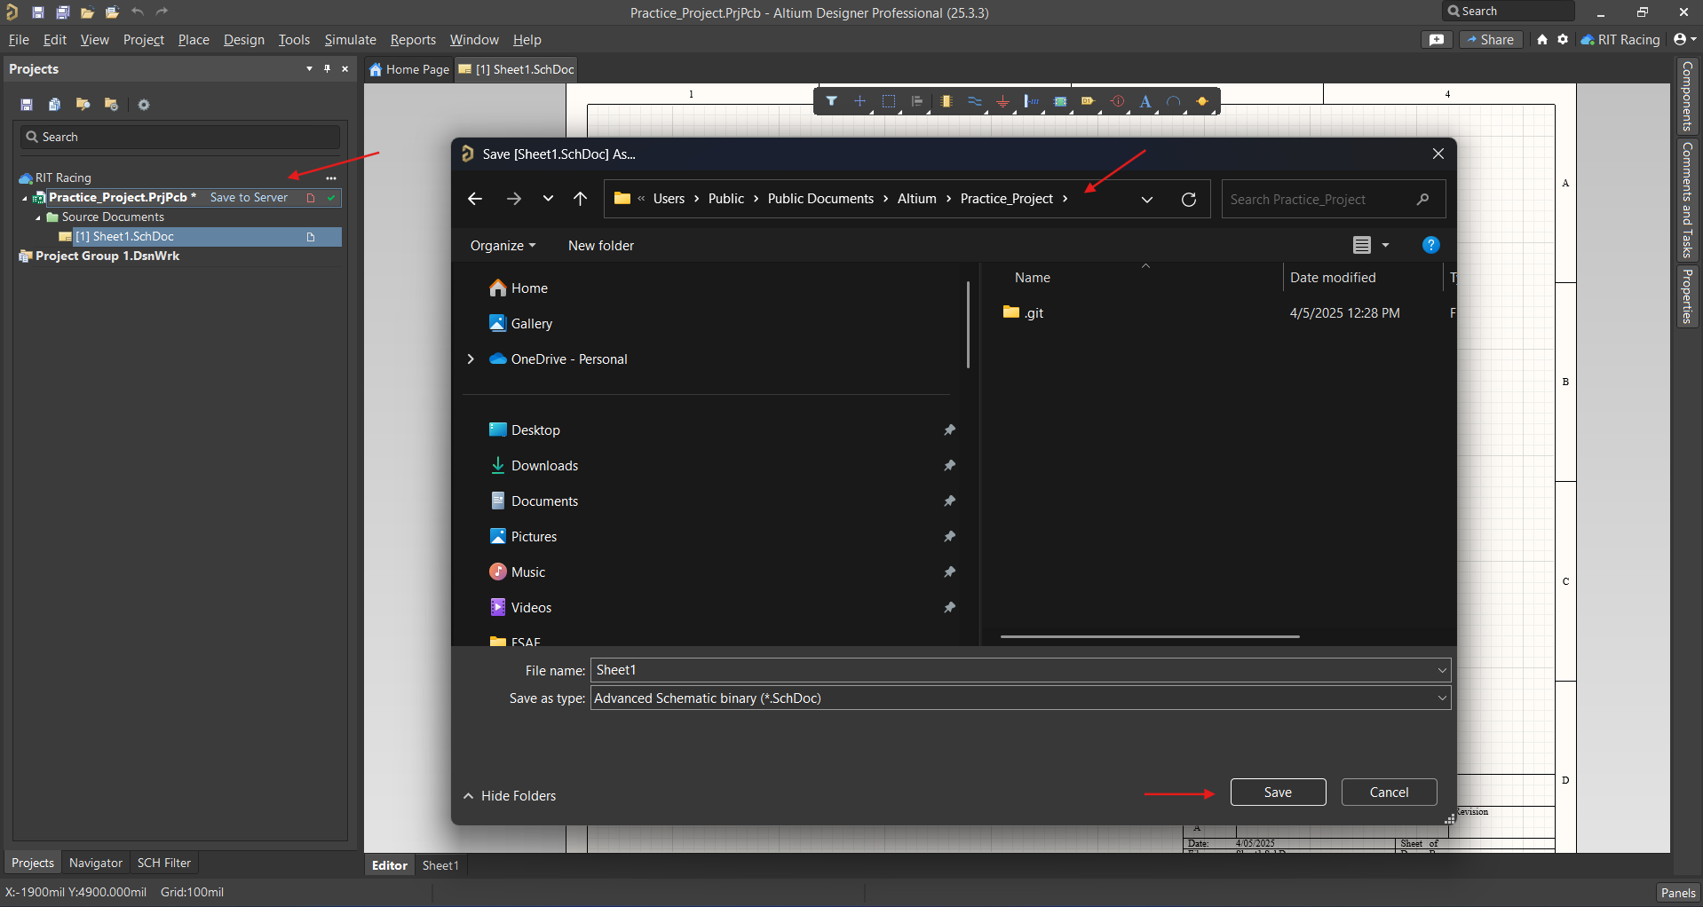This screenshot has height=907, width=1703.
Task: Select the Place Port D1 icon
Action: point(1089,101)
